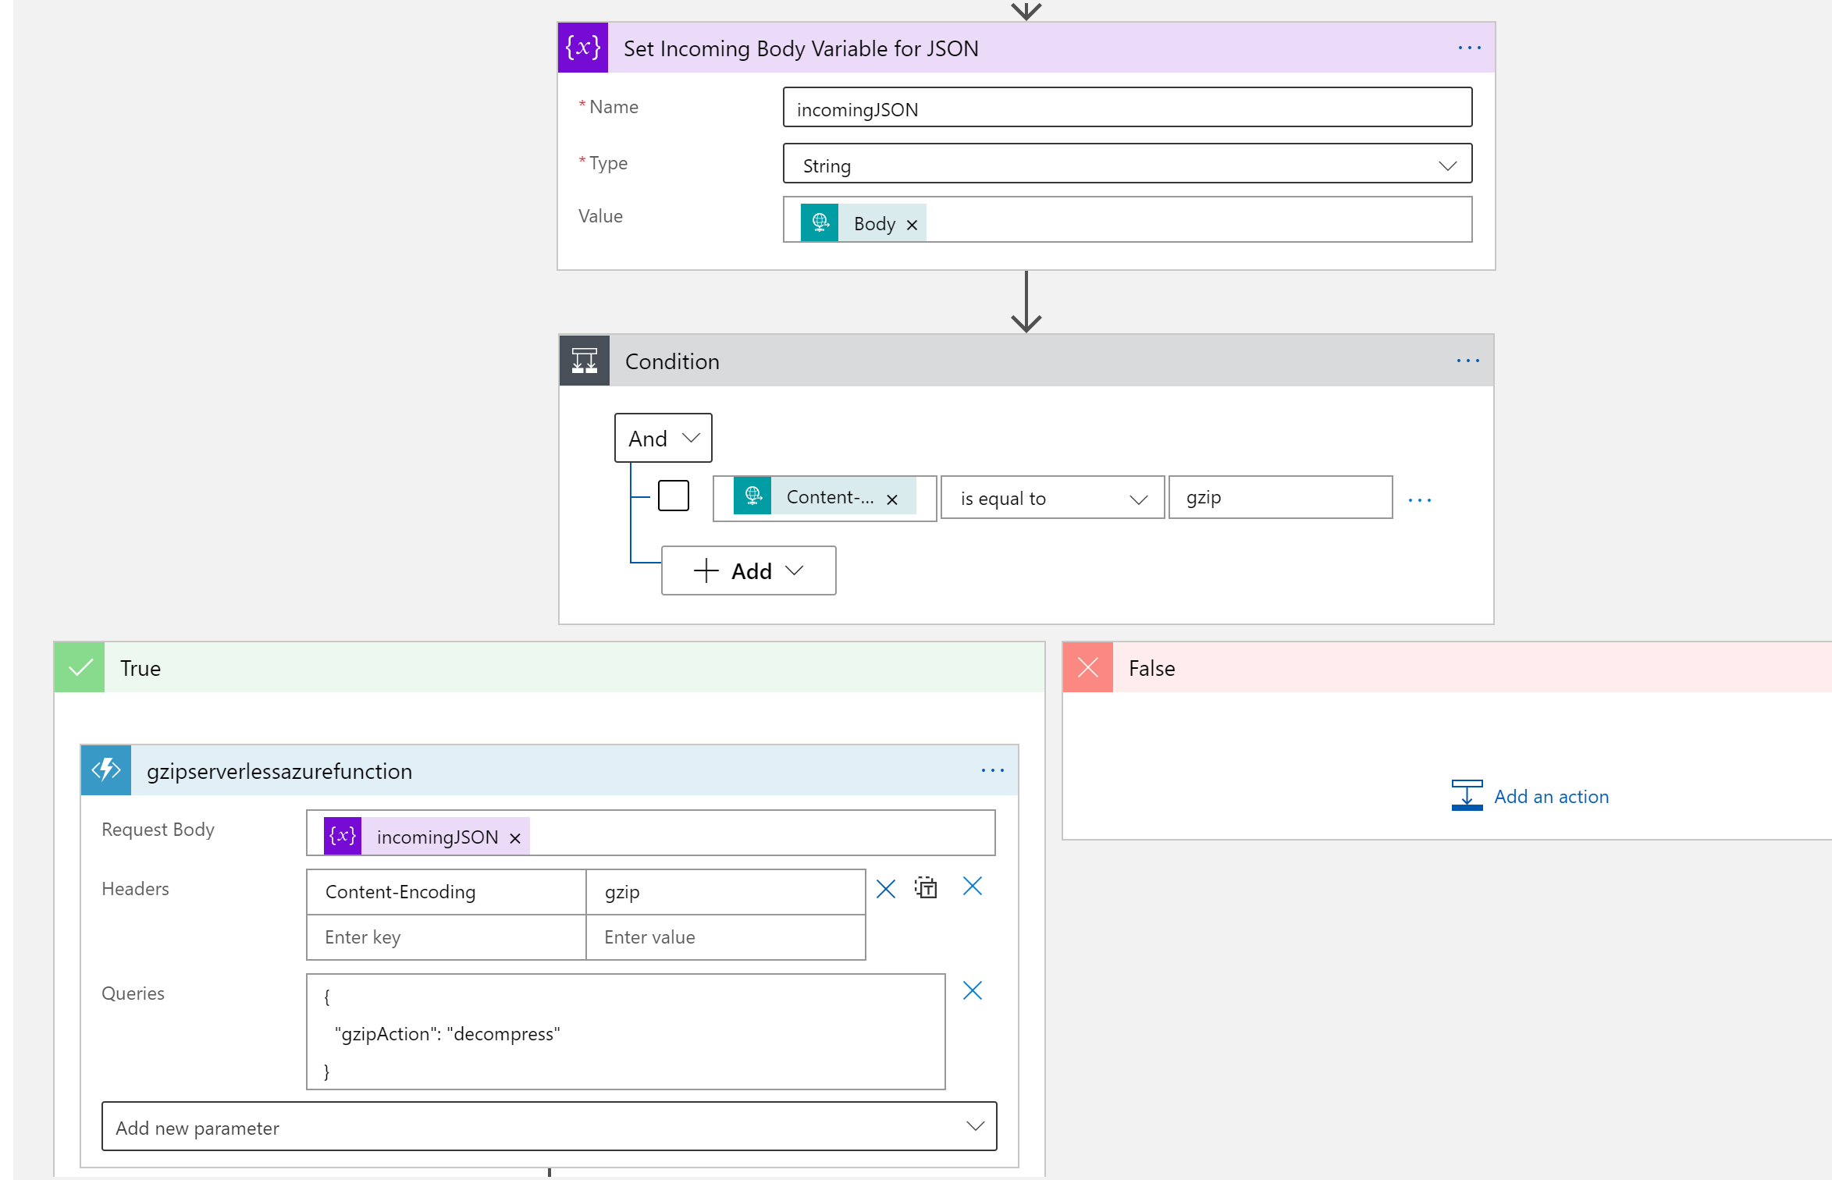This screenshot has height=1180, width=1832.
Task: Click Add an action link in False branch
Action: click(1552, 797)
